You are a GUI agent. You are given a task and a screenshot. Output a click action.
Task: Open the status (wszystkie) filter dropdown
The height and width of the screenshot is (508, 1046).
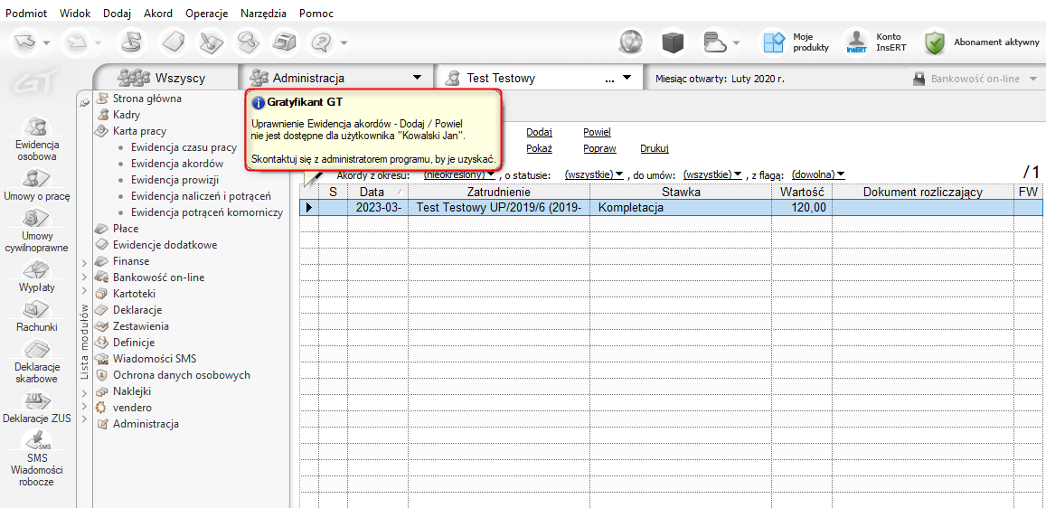594,174
